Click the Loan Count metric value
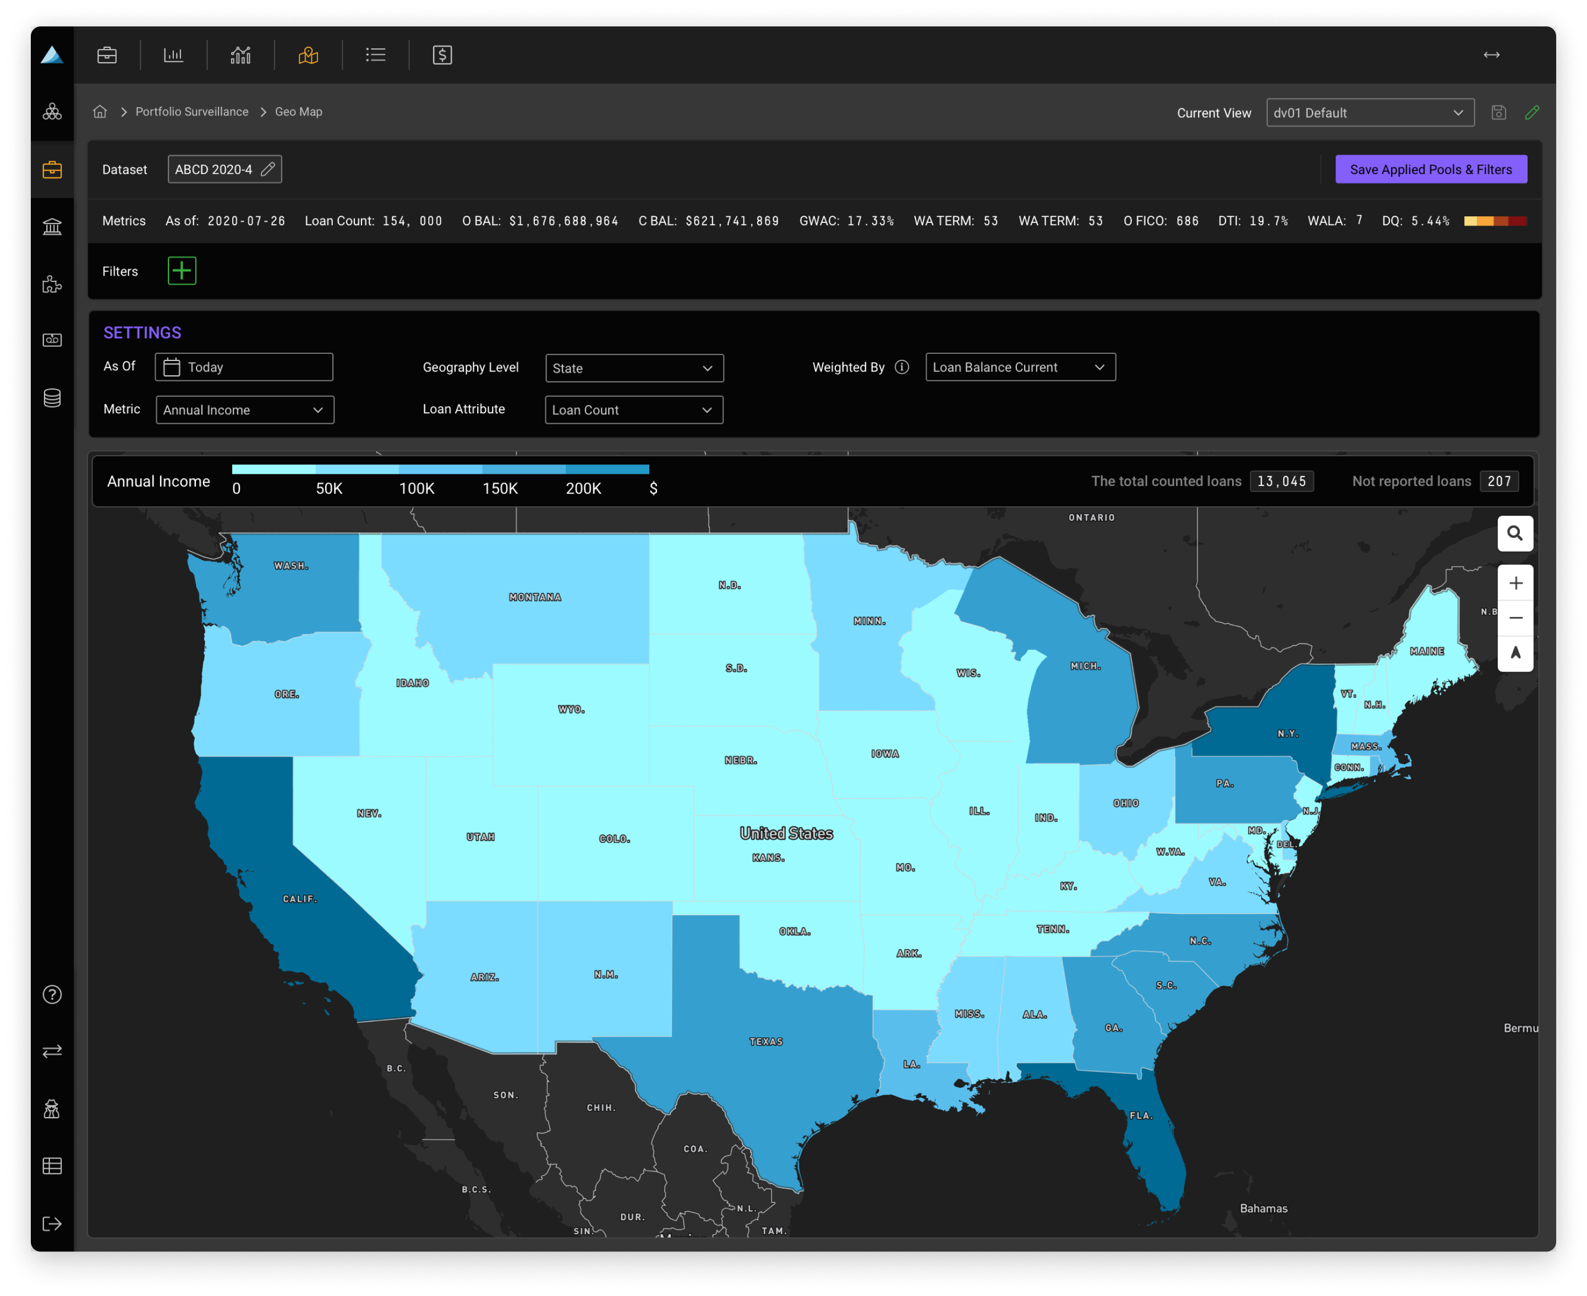This screenshot has width=1587, height=1296. (412, 221)
